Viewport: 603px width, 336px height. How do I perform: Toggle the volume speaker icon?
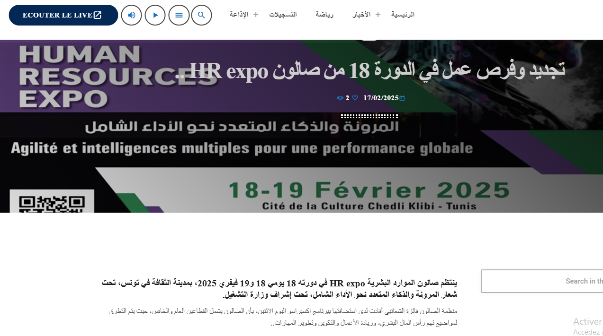[x=132, y=15]
